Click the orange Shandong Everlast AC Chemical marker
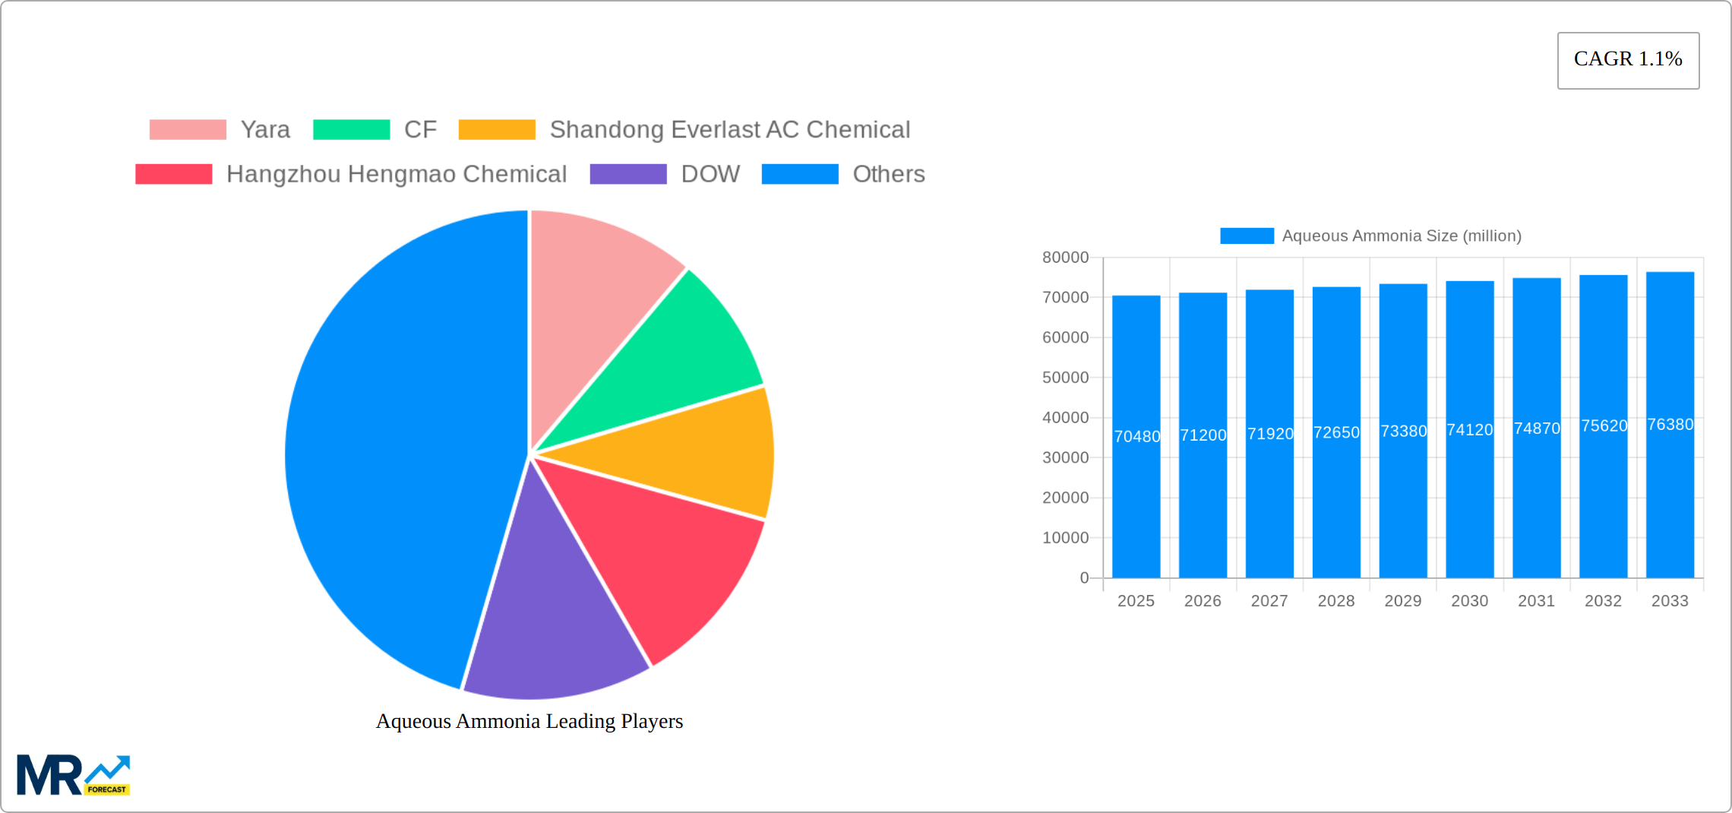Screen dimensions: 1732x813 click(498, 129)
